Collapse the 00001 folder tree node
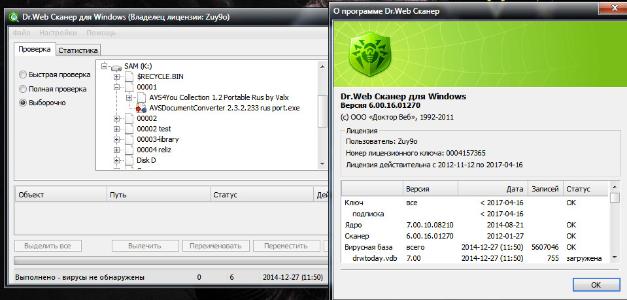 click(x=116, y=87)
